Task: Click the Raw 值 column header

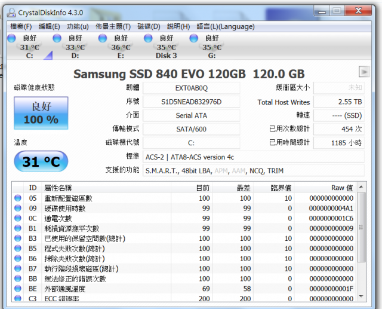Action: (x=325, y=188)
